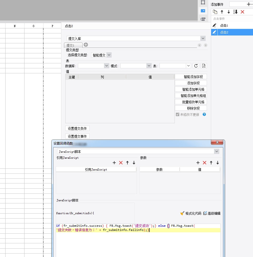253x257 pixels.
Task: Refresh the database table list
Action: (196, 66)
